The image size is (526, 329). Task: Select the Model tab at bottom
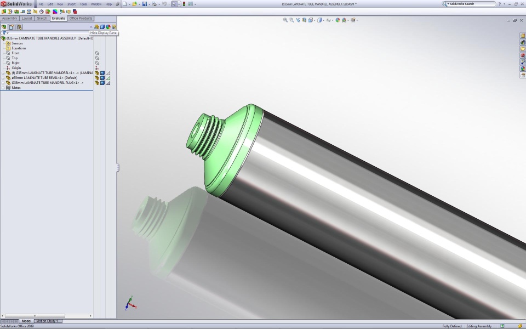coord(26,321)
